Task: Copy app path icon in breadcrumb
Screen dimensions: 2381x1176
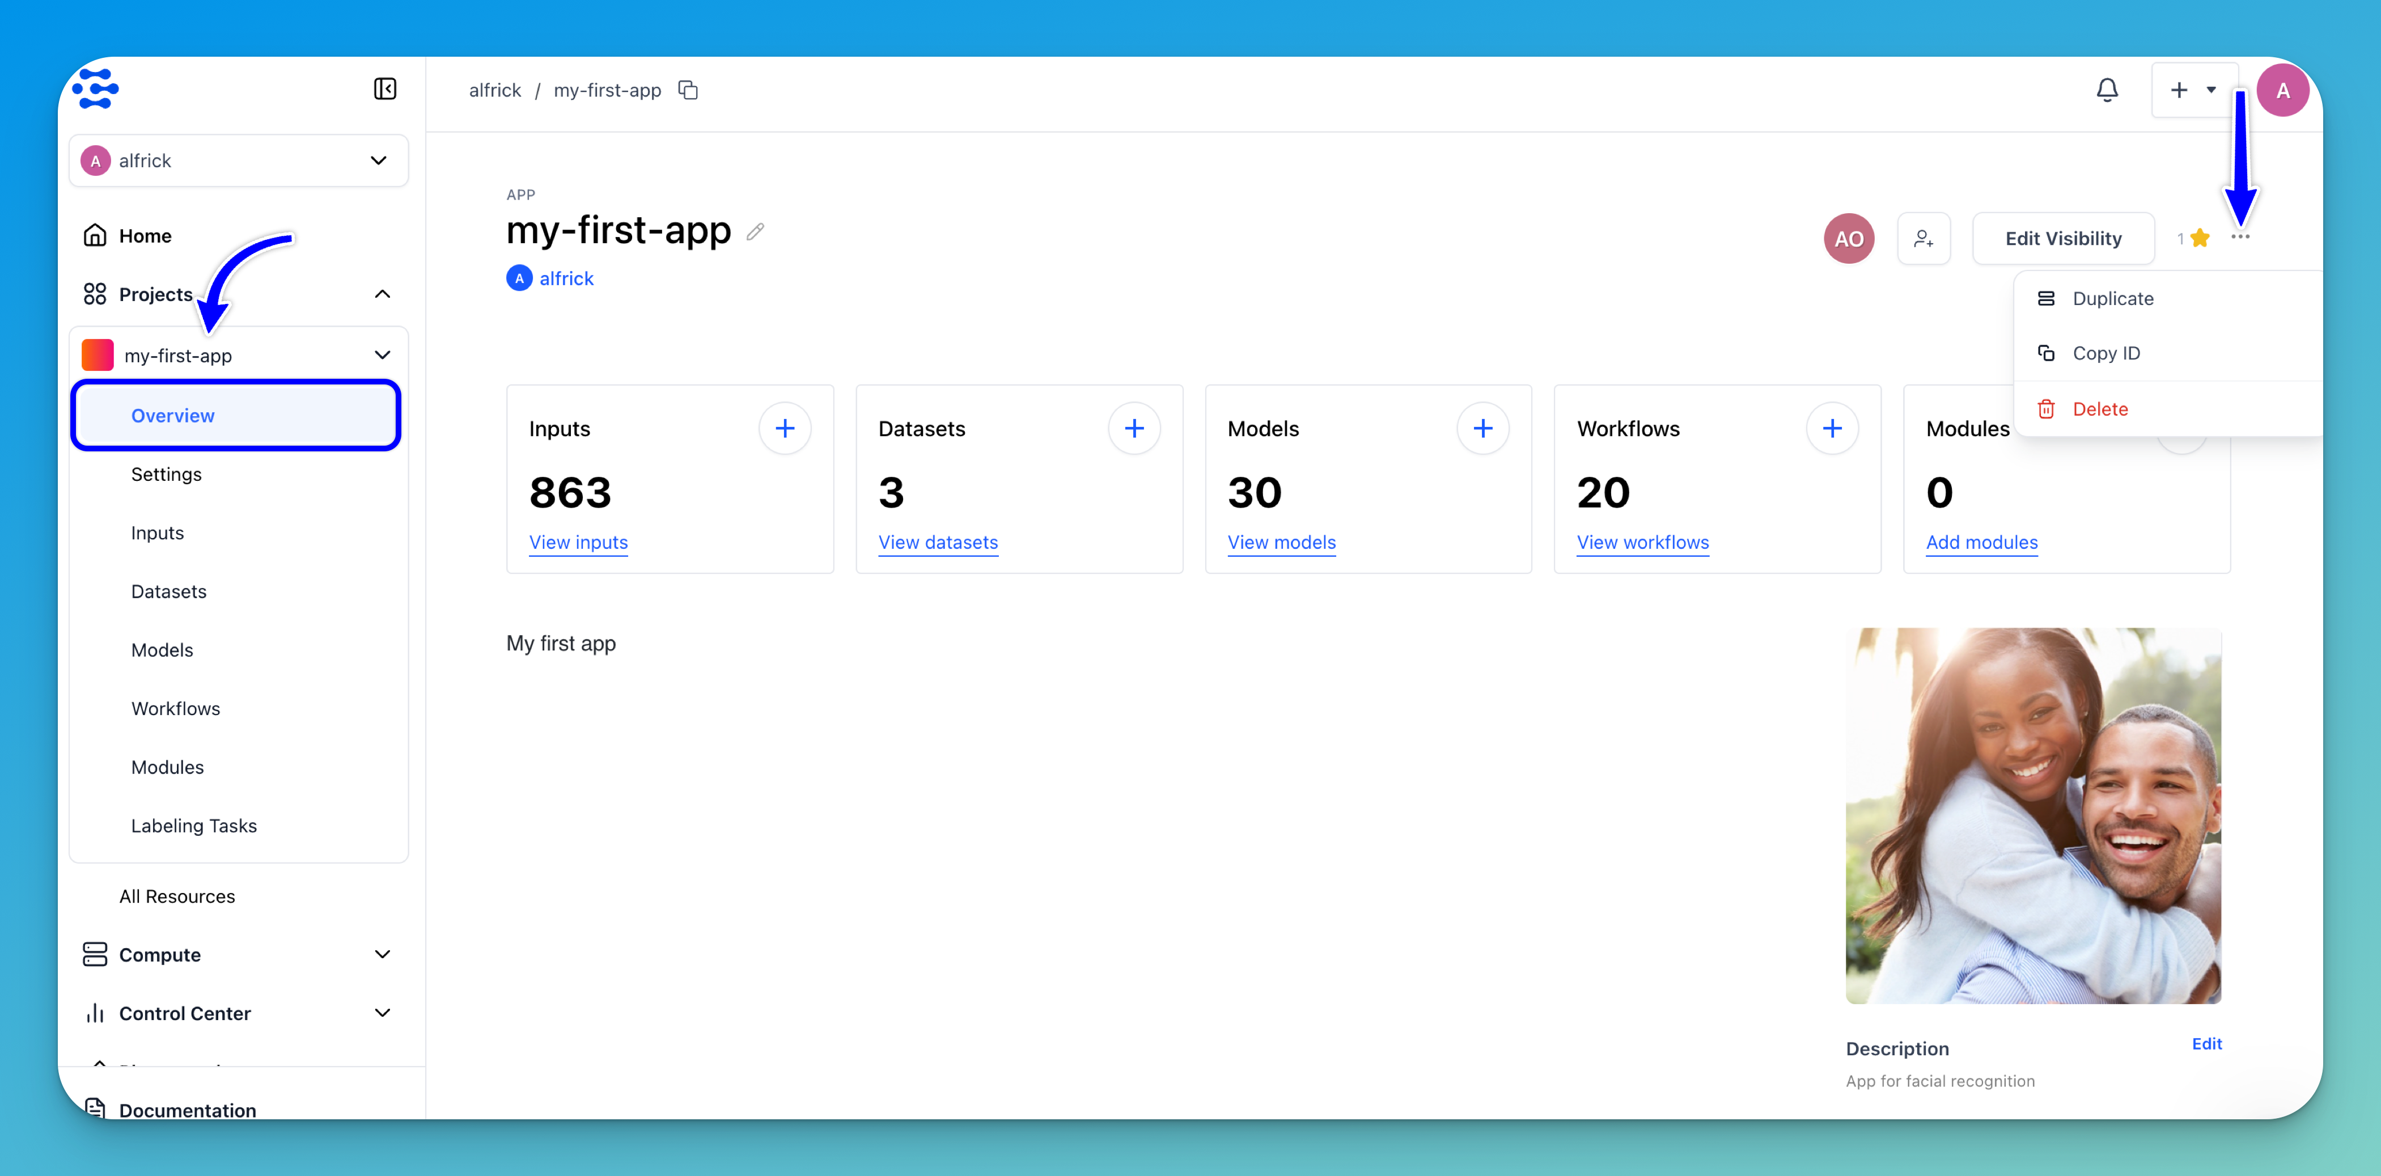Action: coord(688,90)
